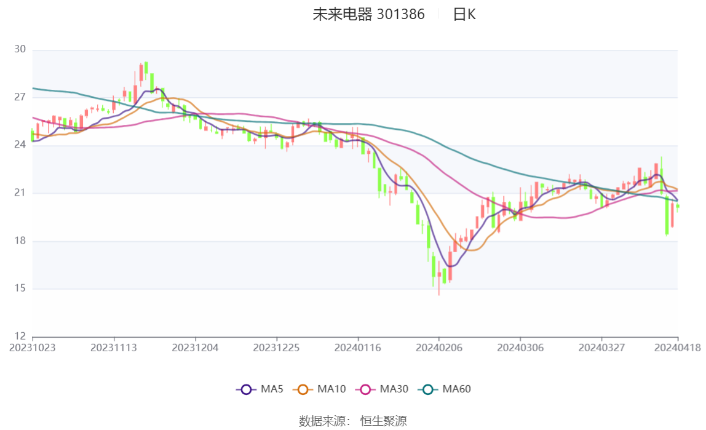
Task: Select the 20240306 date axis marker
Action: coord(520,348)
